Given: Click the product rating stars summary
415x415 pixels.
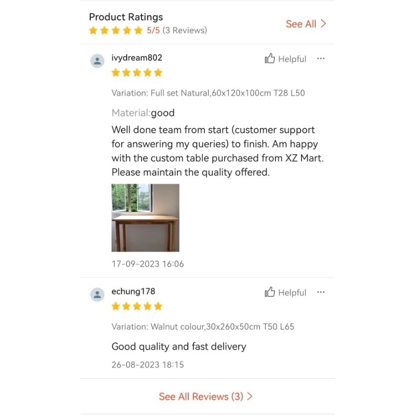Looking at the screenshot, I should tap(116, 31).
